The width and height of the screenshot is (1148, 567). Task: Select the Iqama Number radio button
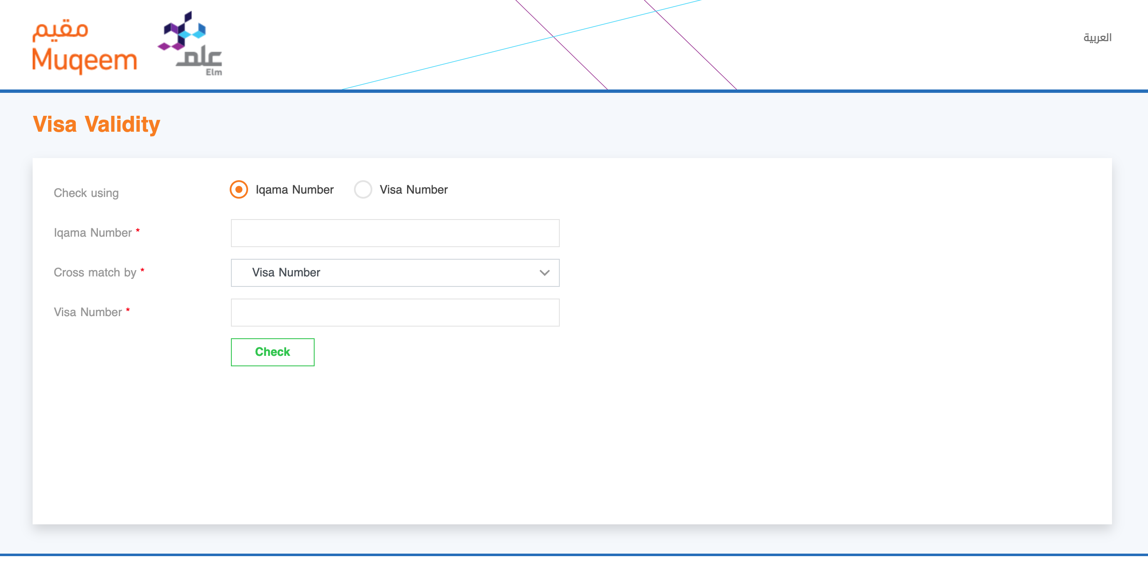[x=239, y=189]
